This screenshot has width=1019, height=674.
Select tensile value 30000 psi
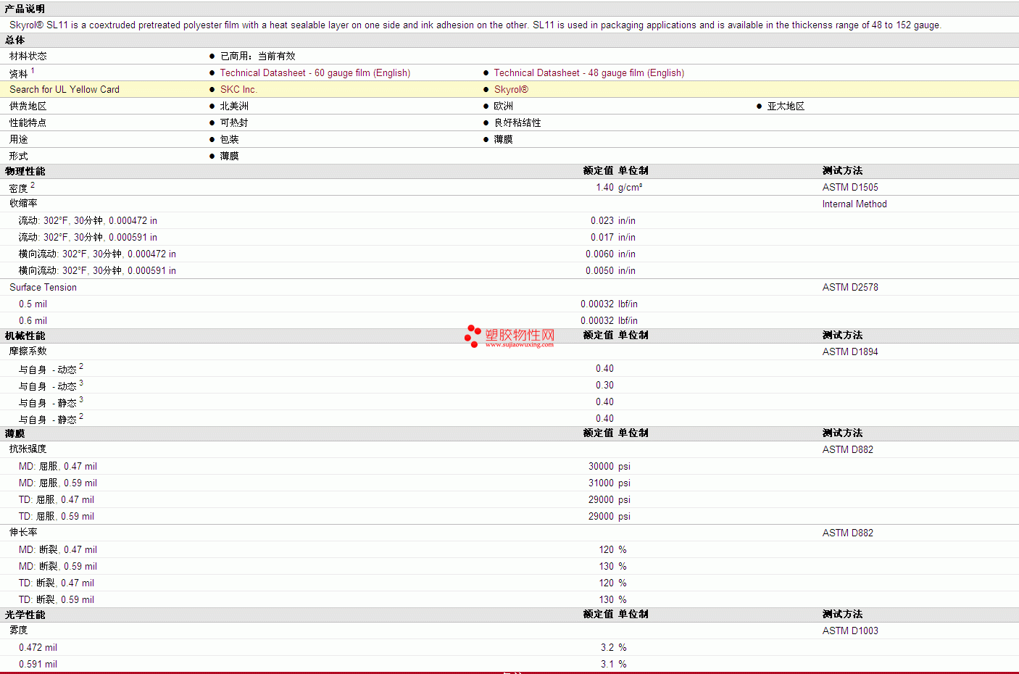[x=609, y=466]
